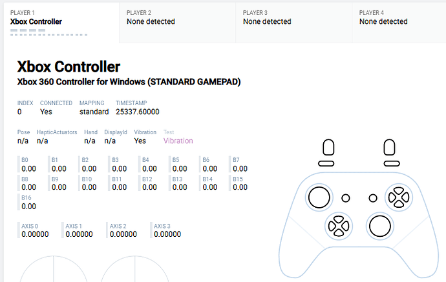Click the B10 button value
Viewport: 446px width, 282px height.
click(89, 187)
